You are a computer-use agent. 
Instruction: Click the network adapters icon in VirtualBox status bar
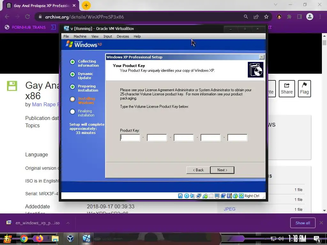click(199, 196)
